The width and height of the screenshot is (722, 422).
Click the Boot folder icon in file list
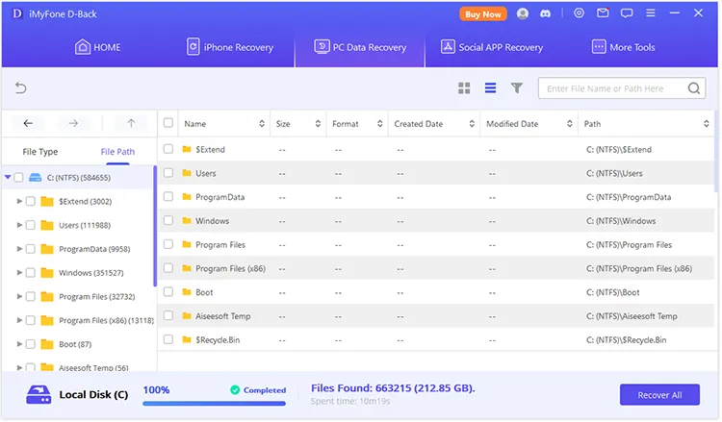pyautogui.click(x=187, y=292)
